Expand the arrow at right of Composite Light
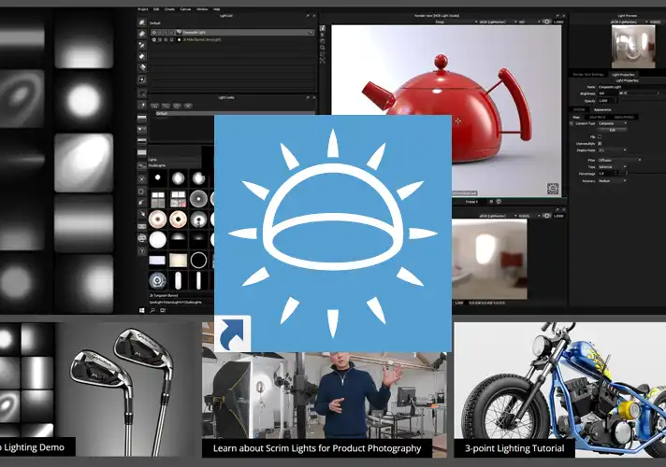This screenshot has width=666, height=467. [311, 33]
